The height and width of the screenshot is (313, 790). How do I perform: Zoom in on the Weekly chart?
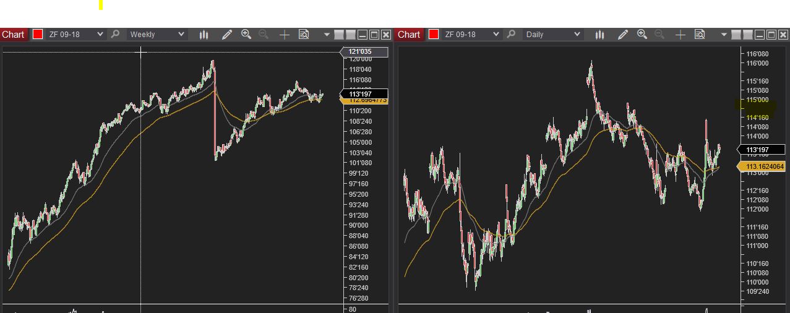coord(246,35)
